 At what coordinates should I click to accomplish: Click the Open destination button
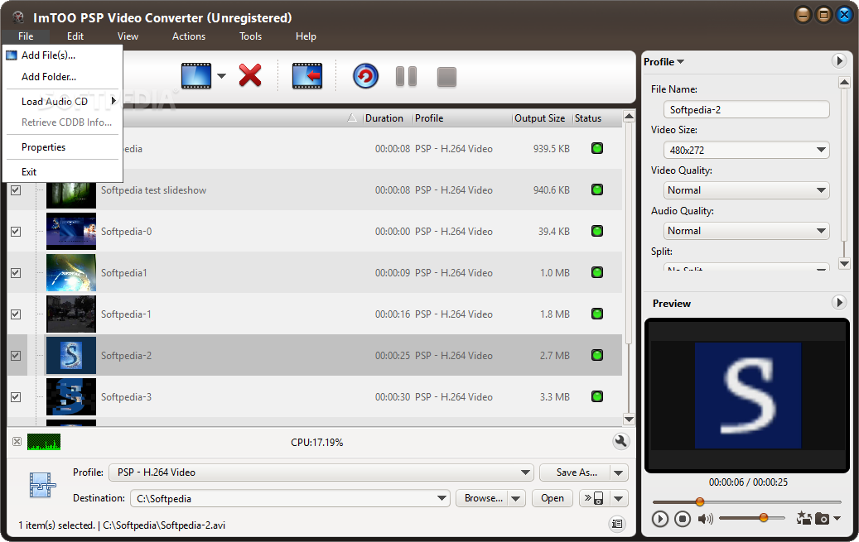coord(553,498)
